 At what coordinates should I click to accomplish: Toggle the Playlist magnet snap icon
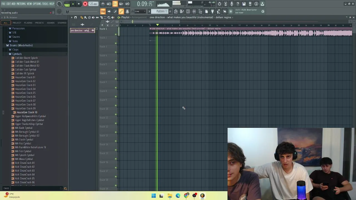(75, 17)
